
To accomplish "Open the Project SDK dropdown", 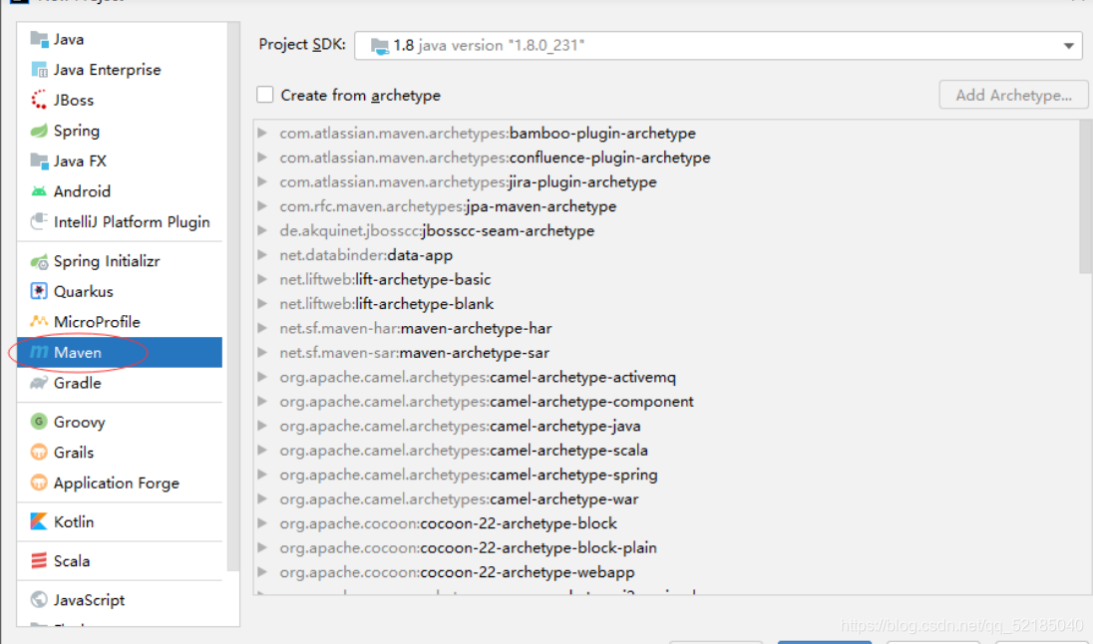I will pyautogui.click(x=718, y=46).
